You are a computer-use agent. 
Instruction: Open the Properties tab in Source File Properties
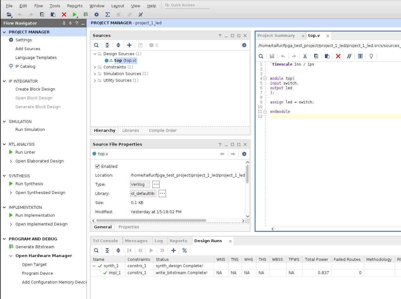click(x=129, y=227)
